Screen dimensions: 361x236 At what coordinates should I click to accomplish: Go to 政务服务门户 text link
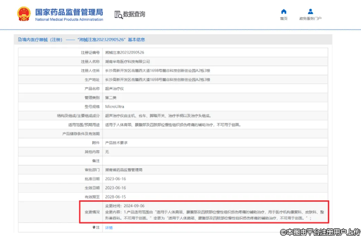pyautogui.click(x=310, y=18)
